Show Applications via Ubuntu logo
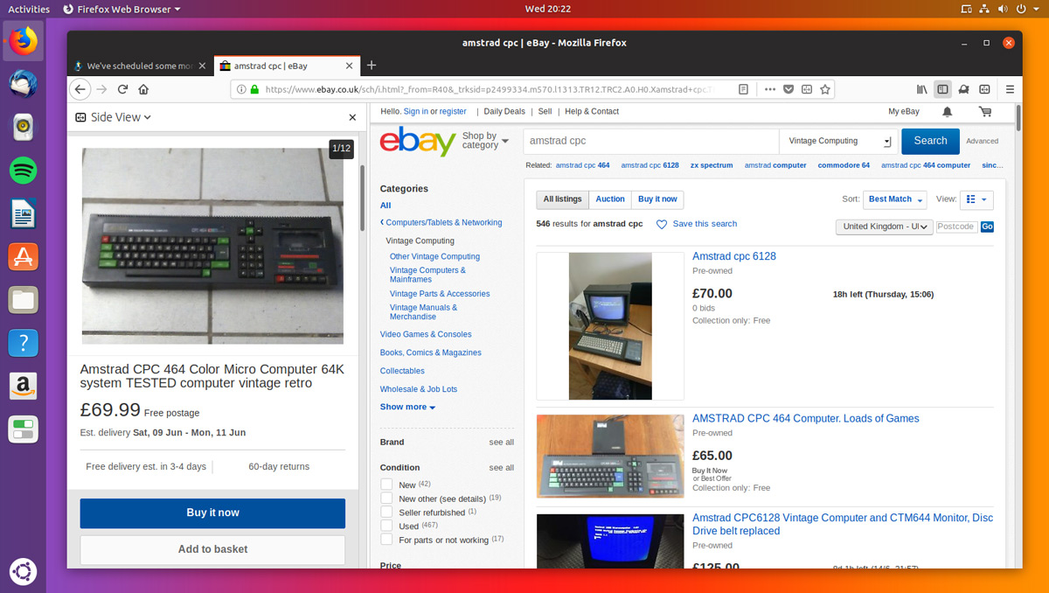Screen dimensions: 1049x593 point(23,573)
